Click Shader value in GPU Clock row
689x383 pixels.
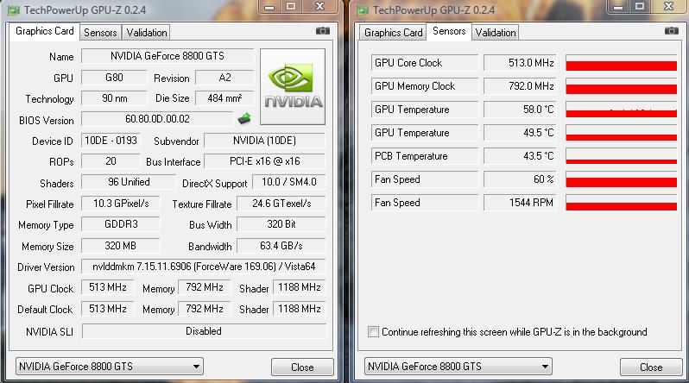[300, 287]
